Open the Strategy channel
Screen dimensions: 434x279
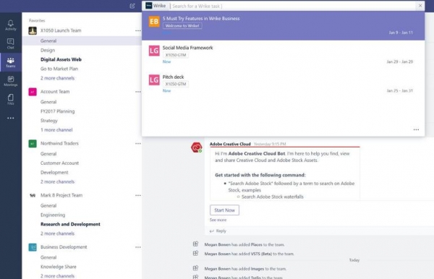(49, 121)
